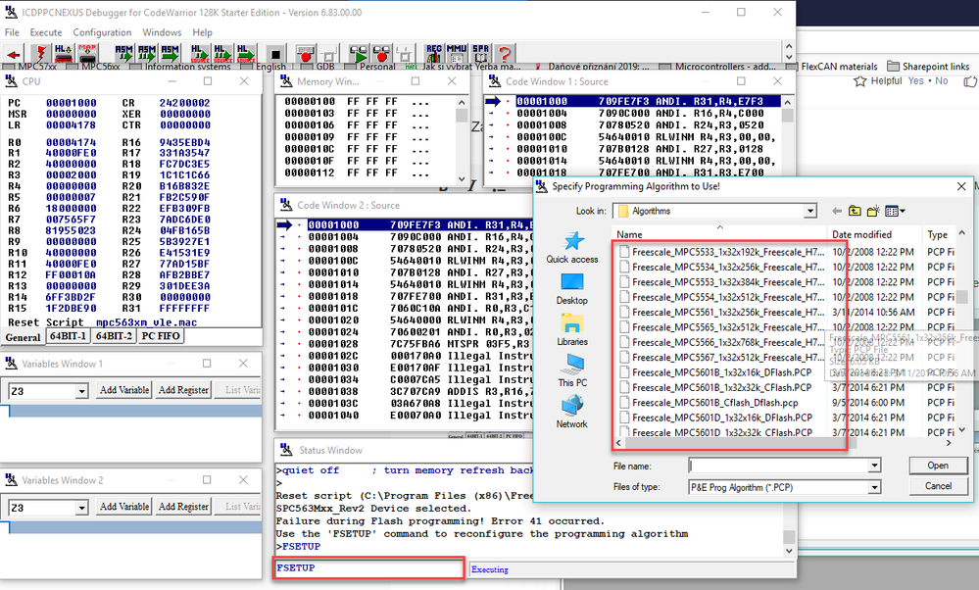979x590 pixels.
Task: Click Add Variable in Variables Window 1
Action: click(124, 390)
